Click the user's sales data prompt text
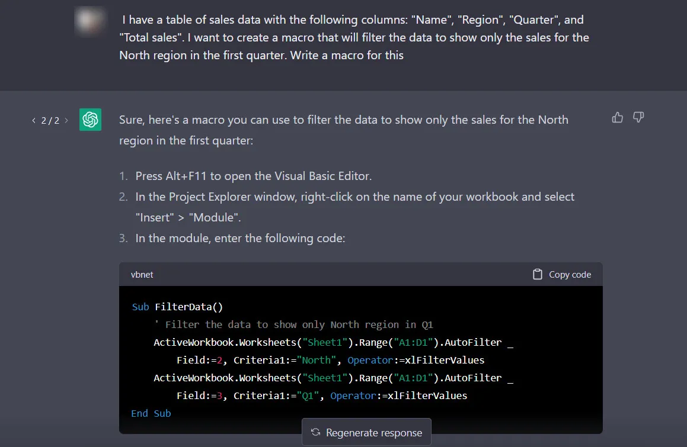Screen dimensions: 687x447 pos(354,37)
